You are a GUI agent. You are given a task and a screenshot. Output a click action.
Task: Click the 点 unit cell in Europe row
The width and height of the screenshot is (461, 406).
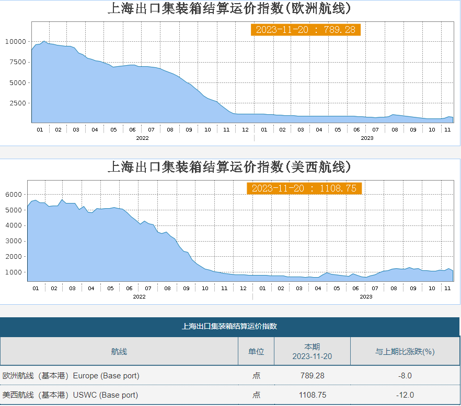pos(256,375)
